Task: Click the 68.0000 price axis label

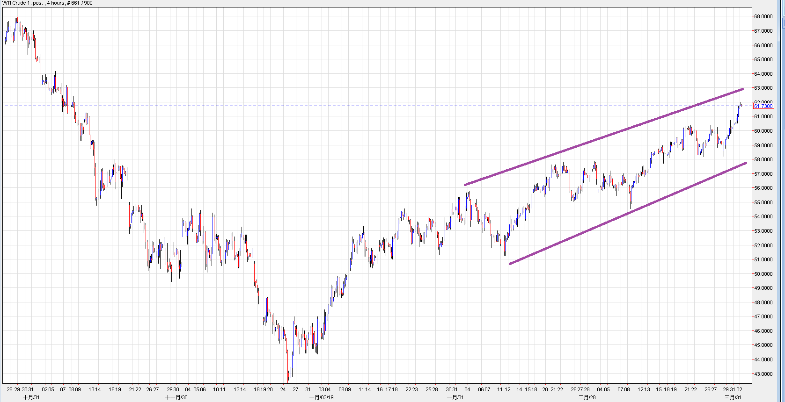Action: point(763,16)
